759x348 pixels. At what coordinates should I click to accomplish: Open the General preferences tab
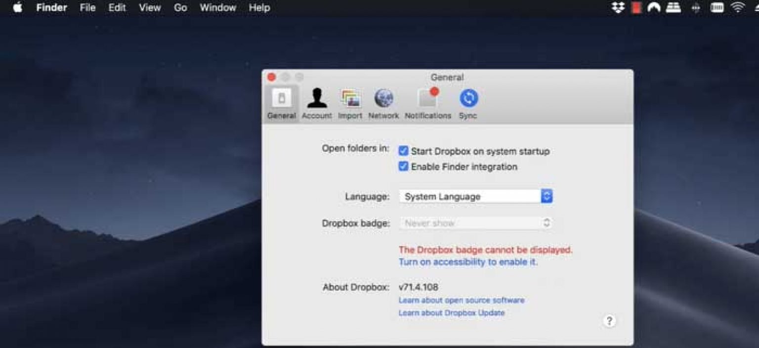coord(281,104)
